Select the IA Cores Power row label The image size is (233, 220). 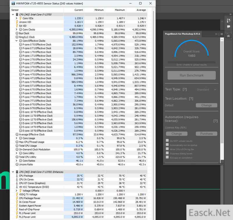[x=27, y=202]
